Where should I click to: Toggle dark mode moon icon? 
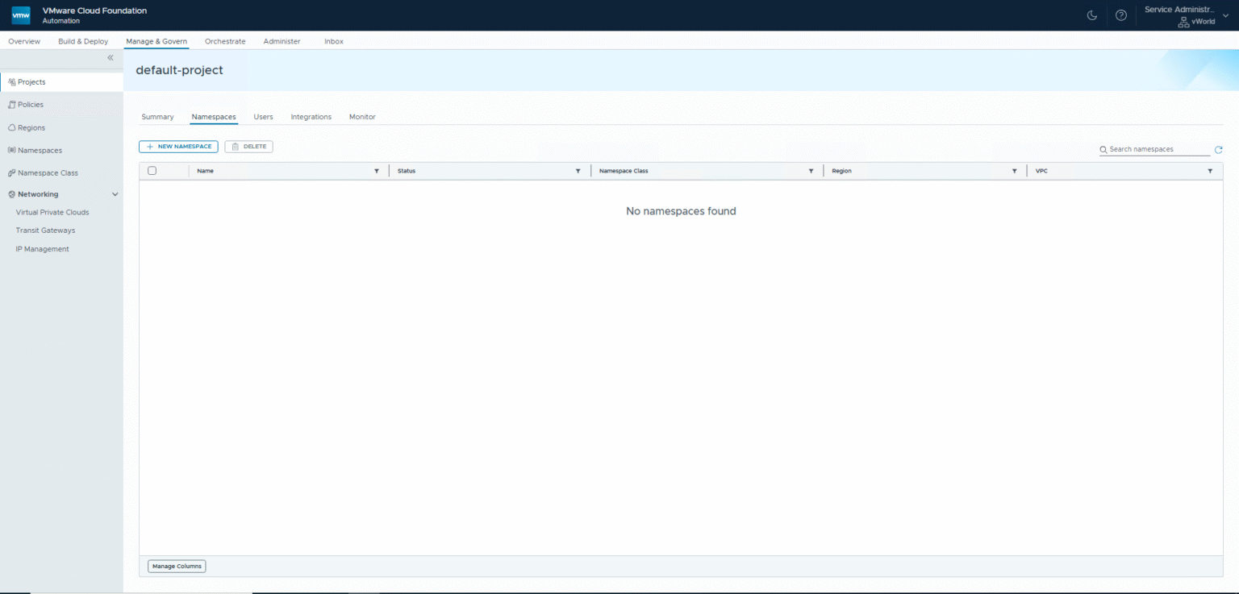pyautogui.click(x=1092, y=15)
